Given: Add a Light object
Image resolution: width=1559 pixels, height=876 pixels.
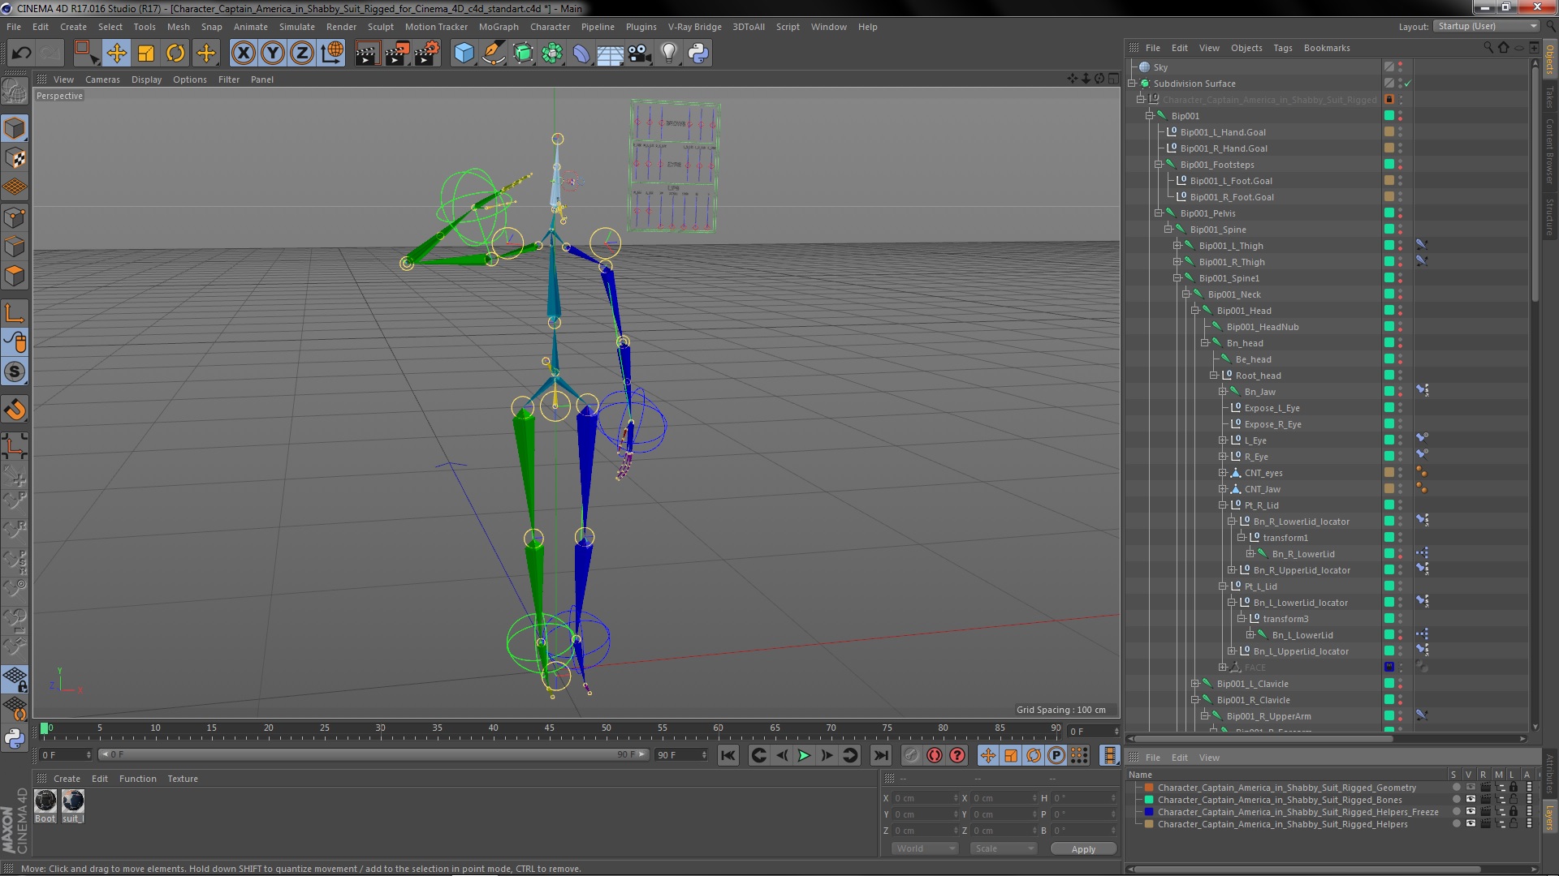Looking at the screenshot, I should pos(668,54).
